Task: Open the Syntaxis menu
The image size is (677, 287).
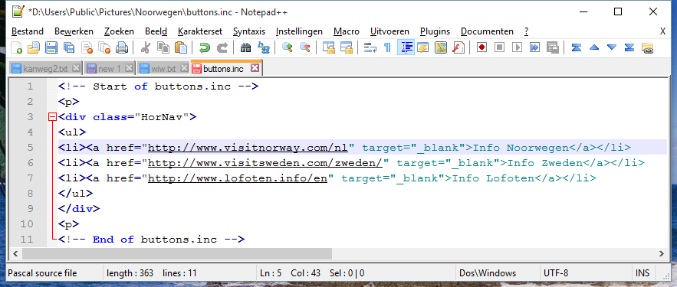Action: click(249, 31)
